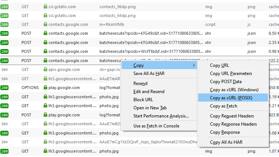The image size is (279, 157).
Task: Click Copy POST Data
Action: (x=226, y=82)
